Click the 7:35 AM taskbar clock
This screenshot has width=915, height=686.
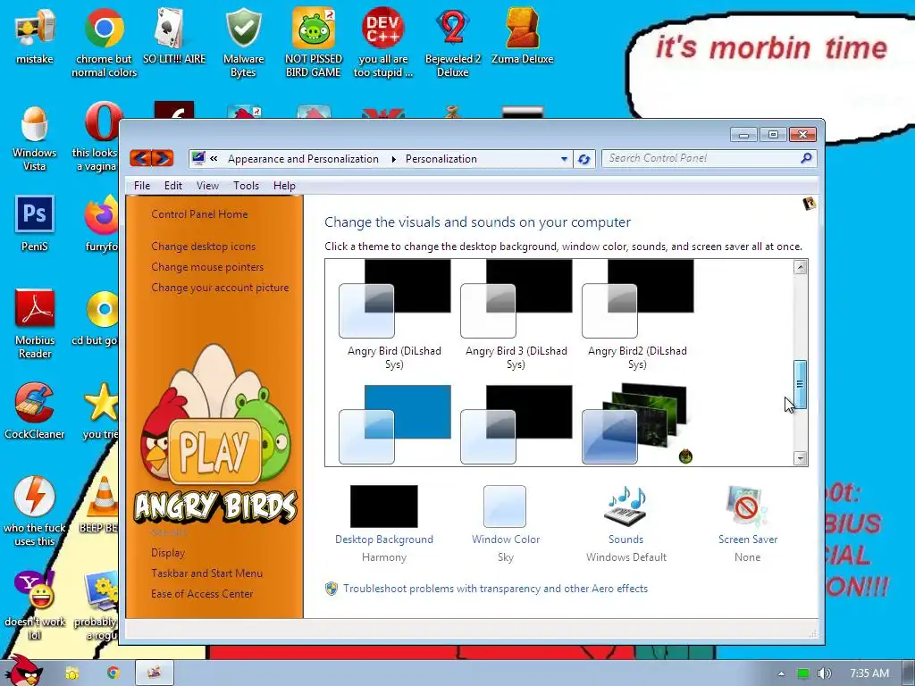click(x=869, y=673)
